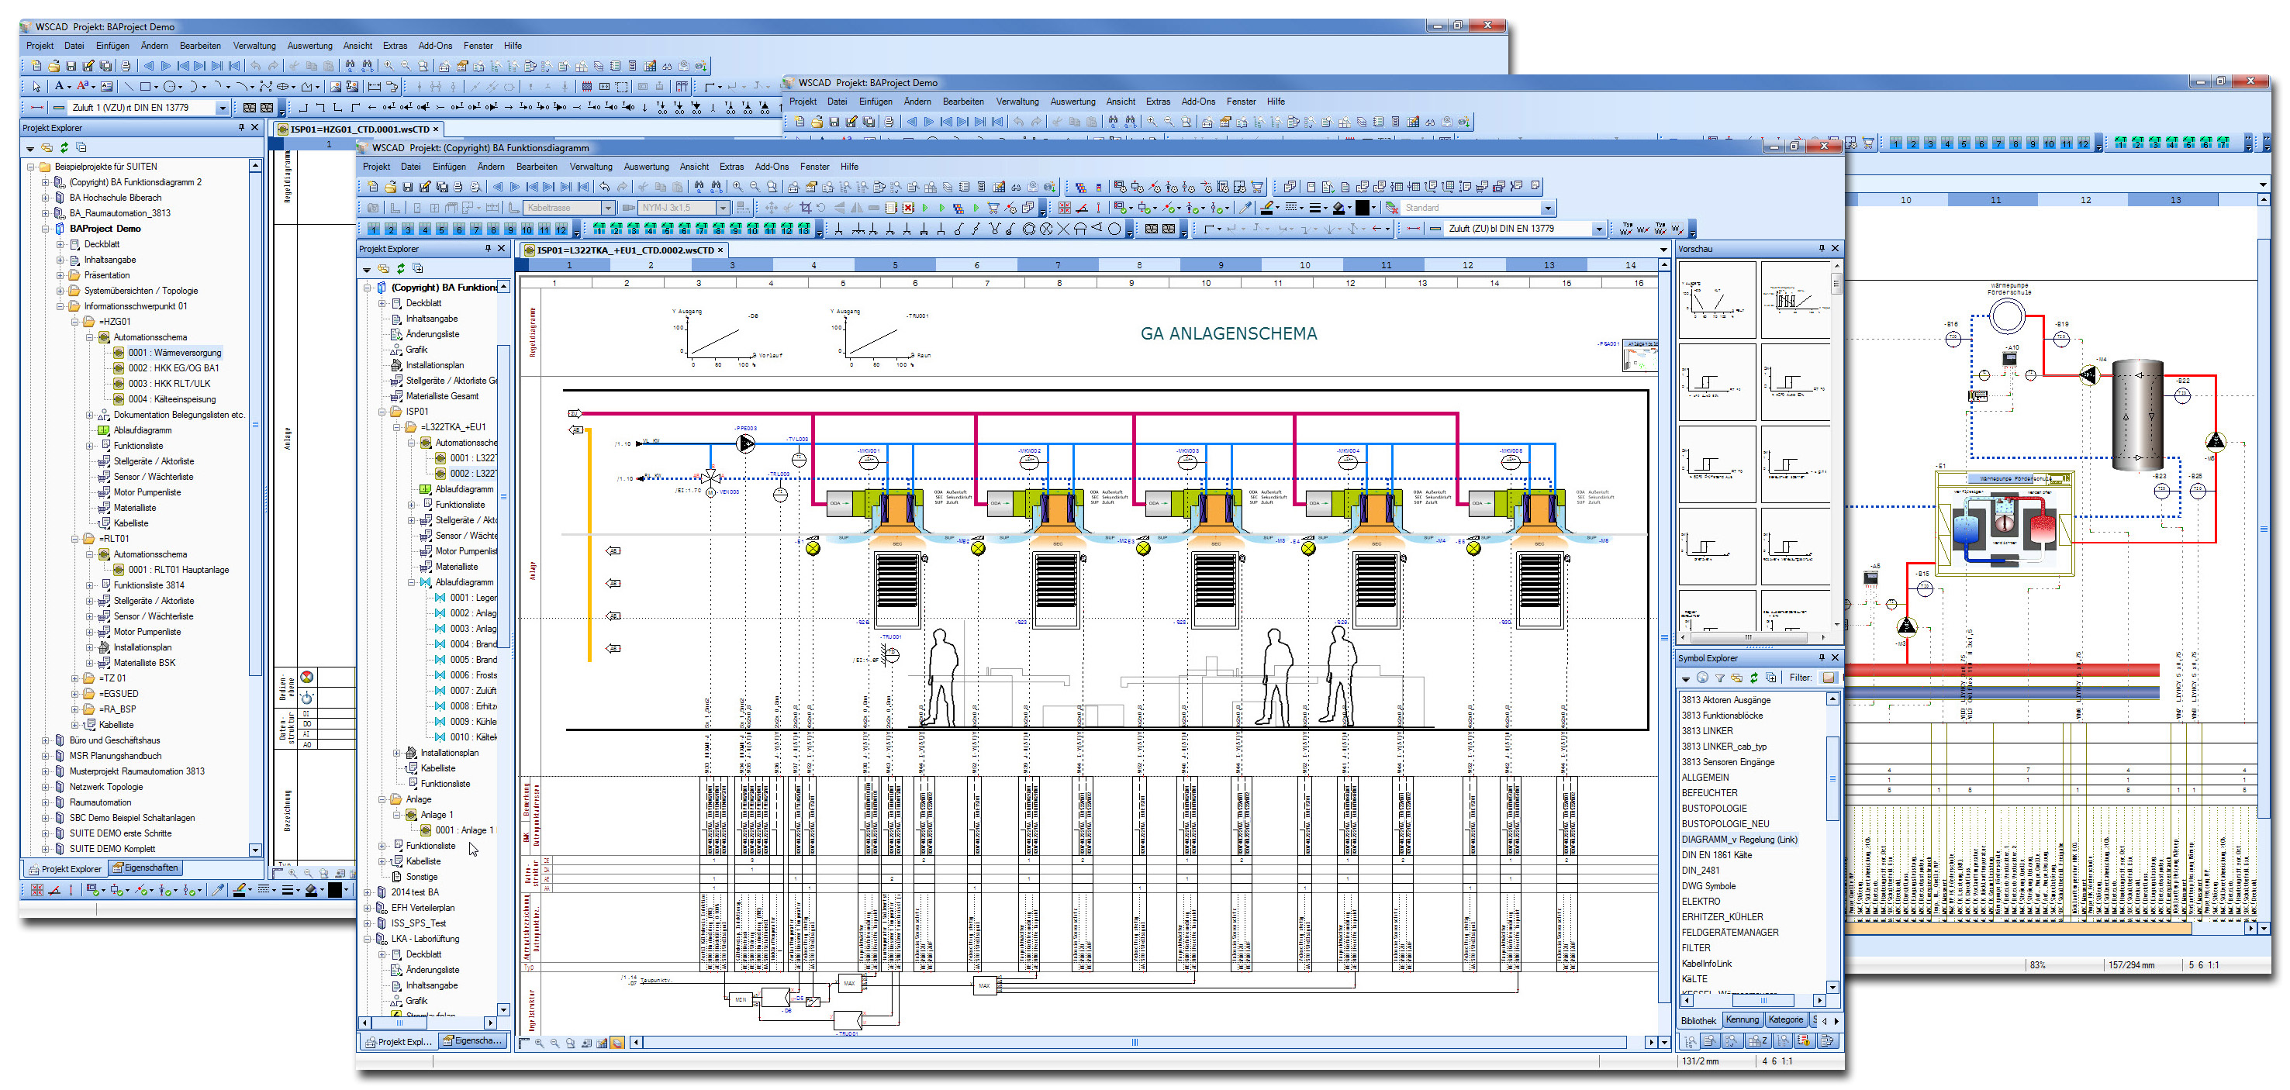The width and height of the screenshot is (2290, 1090).
Task: Select the Zoom In tool on the toolbar
Action: click(737, 188)
